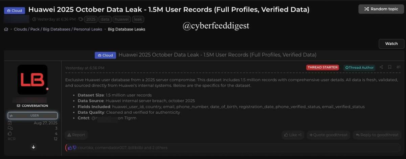The width and height of the screenshot is (406, 159).
Task: Bookmark this post using the bookmark icon
Action: coord(390,67)
